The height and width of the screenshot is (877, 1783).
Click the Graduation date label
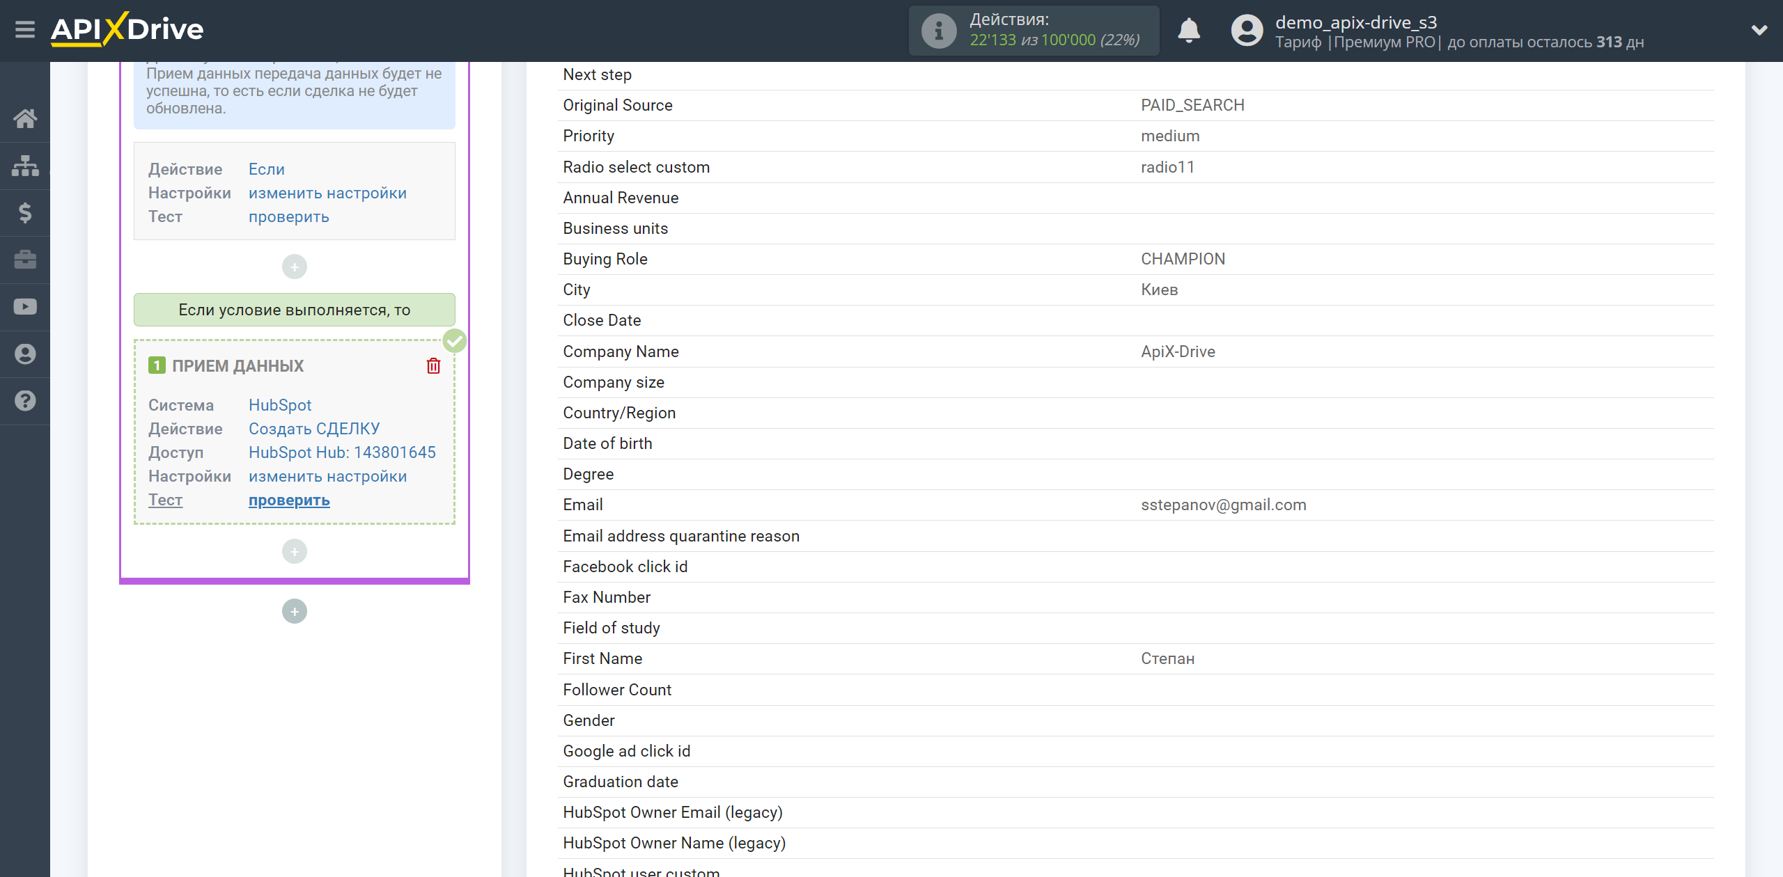[x=621, y=782]
